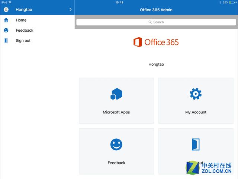Viewport: 238px width, 179px height.
Task: Tap the Wi-Fi icon in status bar
Action: (x=10, y=2)
